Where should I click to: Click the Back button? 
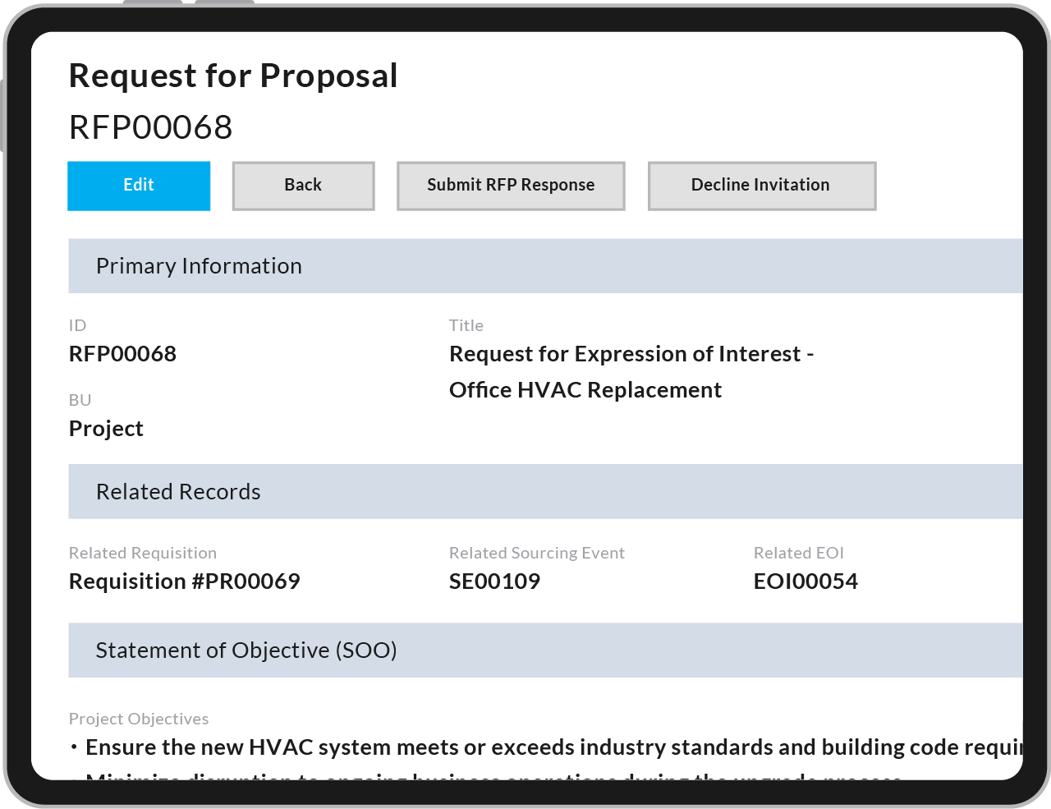tap(303, 186)
